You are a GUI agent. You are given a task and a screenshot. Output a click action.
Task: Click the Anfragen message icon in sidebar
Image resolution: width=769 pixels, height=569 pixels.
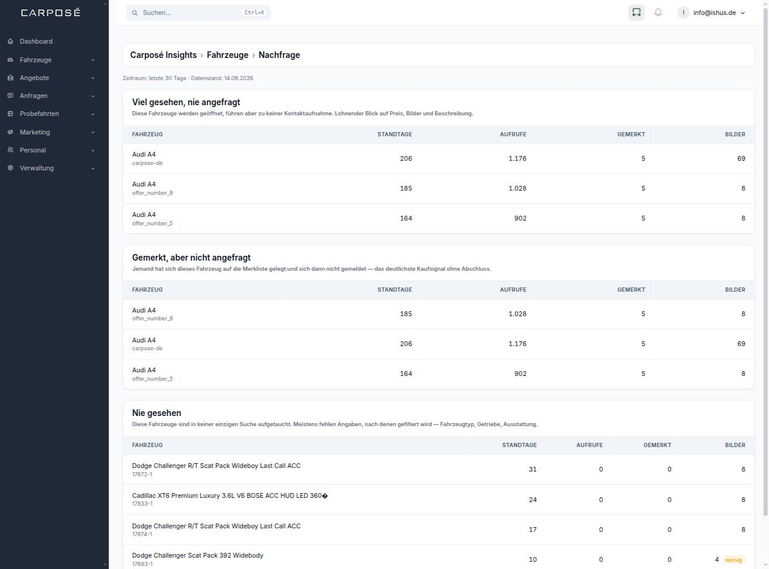(x=11, y=96)
